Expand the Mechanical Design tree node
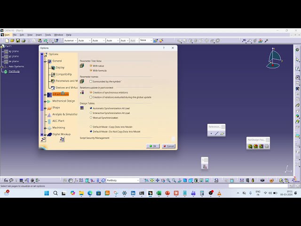 pyautogui.click(x=46, y=102)
